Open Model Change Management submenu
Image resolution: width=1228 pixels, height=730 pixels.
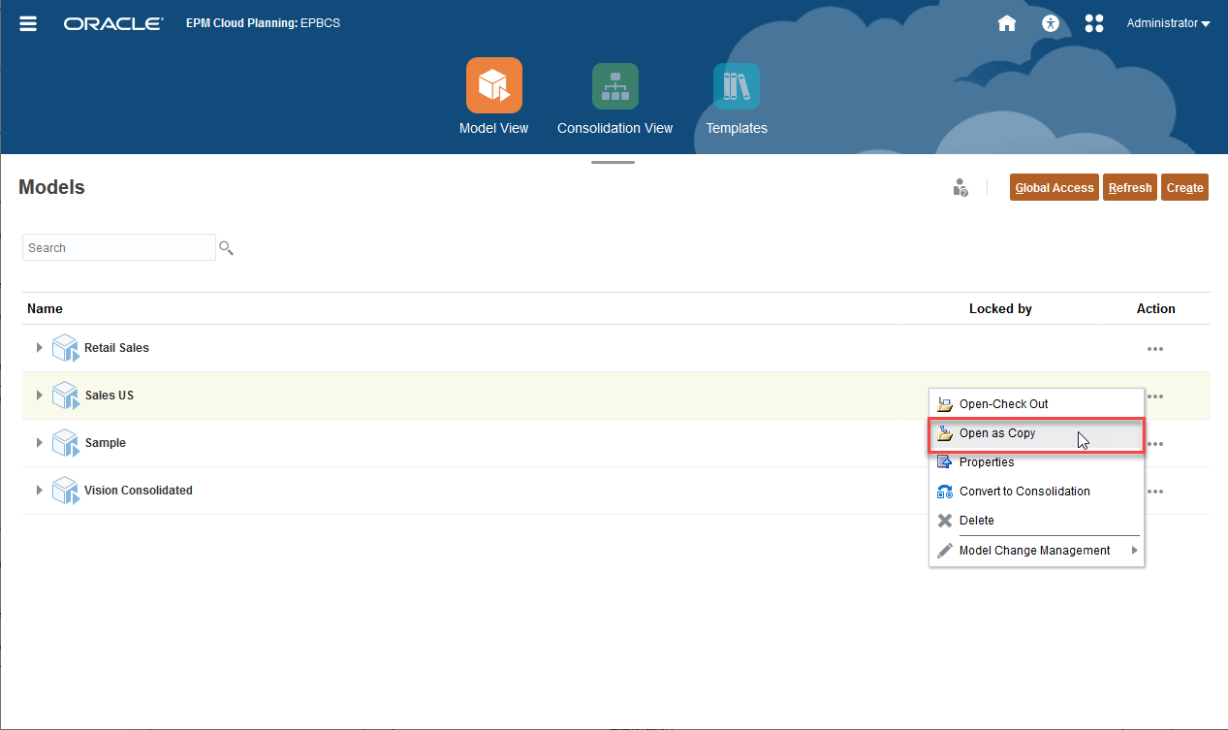click(1036, 551)
